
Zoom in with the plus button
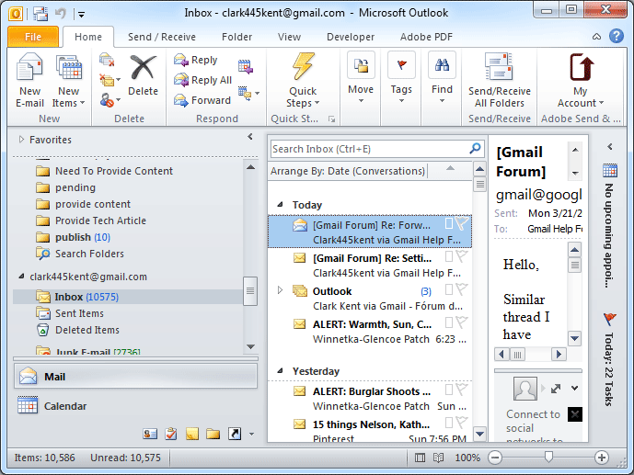[x=602, y=458]
